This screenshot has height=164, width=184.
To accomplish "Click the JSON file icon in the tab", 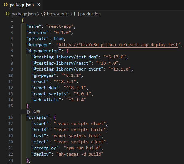I will tap(6, 5).
